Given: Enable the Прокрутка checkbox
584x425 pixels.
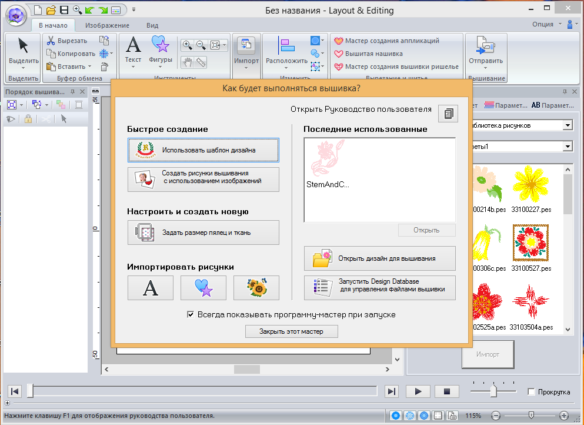Looking at the screenshot, I should point(532,391).
